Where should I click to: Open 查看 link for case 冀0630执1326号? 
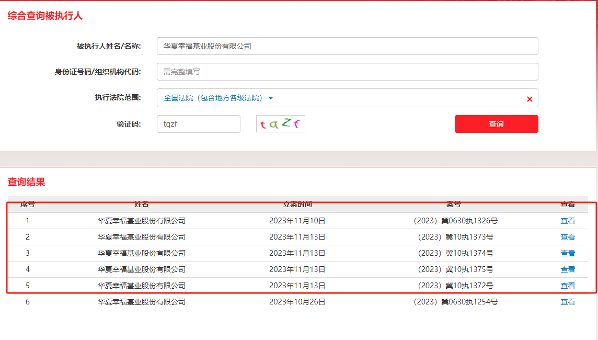568,221
